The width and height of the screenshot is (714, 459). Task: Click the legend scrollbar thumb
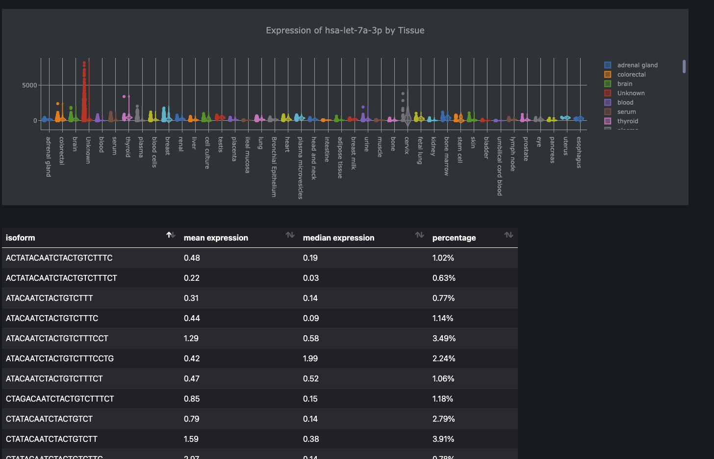(684, 66)
